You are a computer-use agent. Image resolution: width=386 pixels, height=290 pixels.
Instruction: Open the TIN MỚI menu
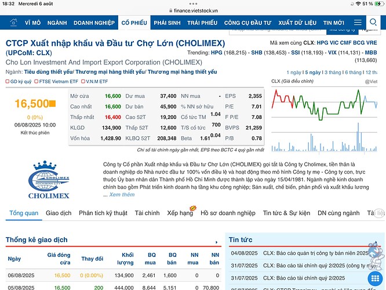pyautogui.click(x=334, y=23)
